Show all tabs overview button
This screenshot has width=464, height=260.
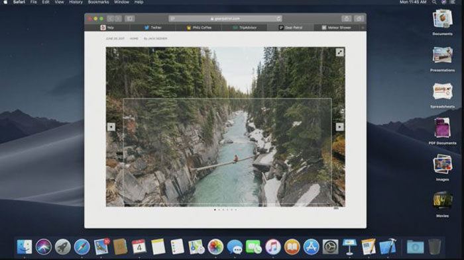tap(359, 19)
